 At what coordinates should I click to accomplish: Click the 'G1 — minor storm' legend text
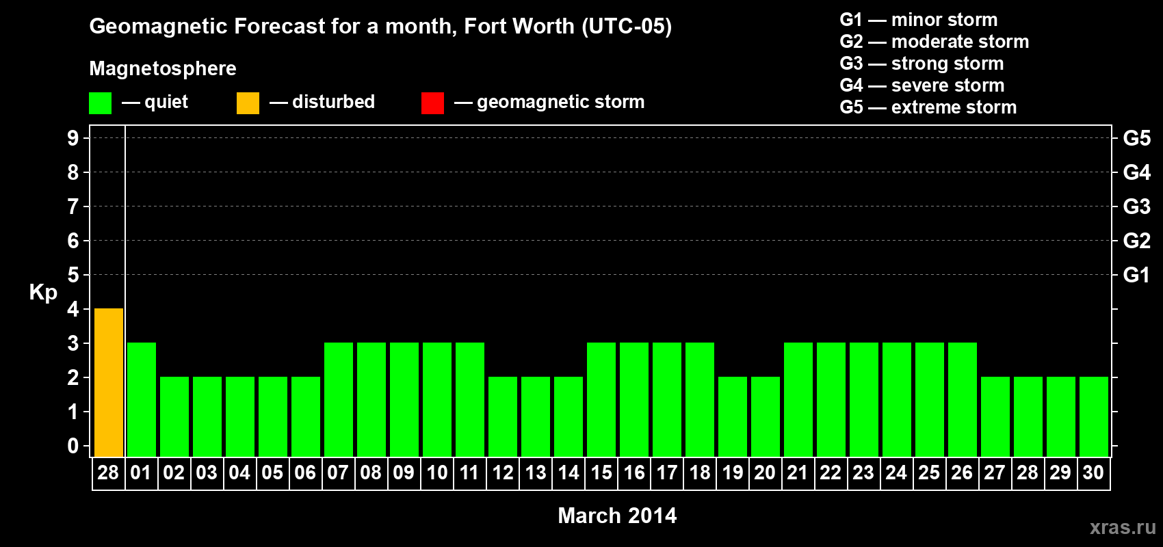pyautogui.click(x=919, y=20)
